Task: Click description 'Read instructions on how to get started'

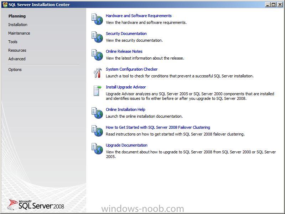Action: tap(175, 134)
